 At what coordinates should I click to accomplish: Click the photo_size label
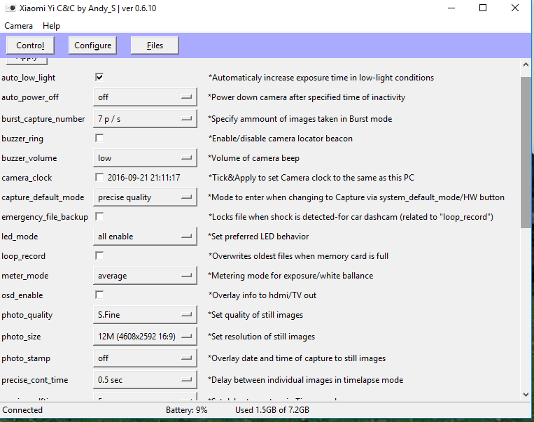coord(21,337)
